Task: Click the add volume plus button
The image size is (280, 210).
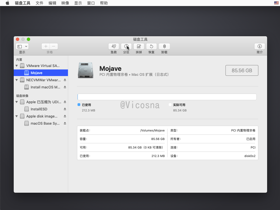Action: (x=46, y=46)
